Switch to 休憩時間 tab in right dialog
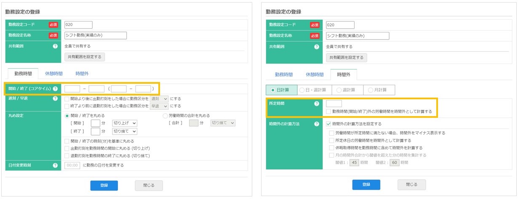This screenshot has height=199, width=518. pyautogui.click(x=315, y=74)
